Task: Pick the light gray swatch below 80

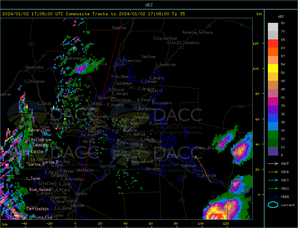Action: 273,27
